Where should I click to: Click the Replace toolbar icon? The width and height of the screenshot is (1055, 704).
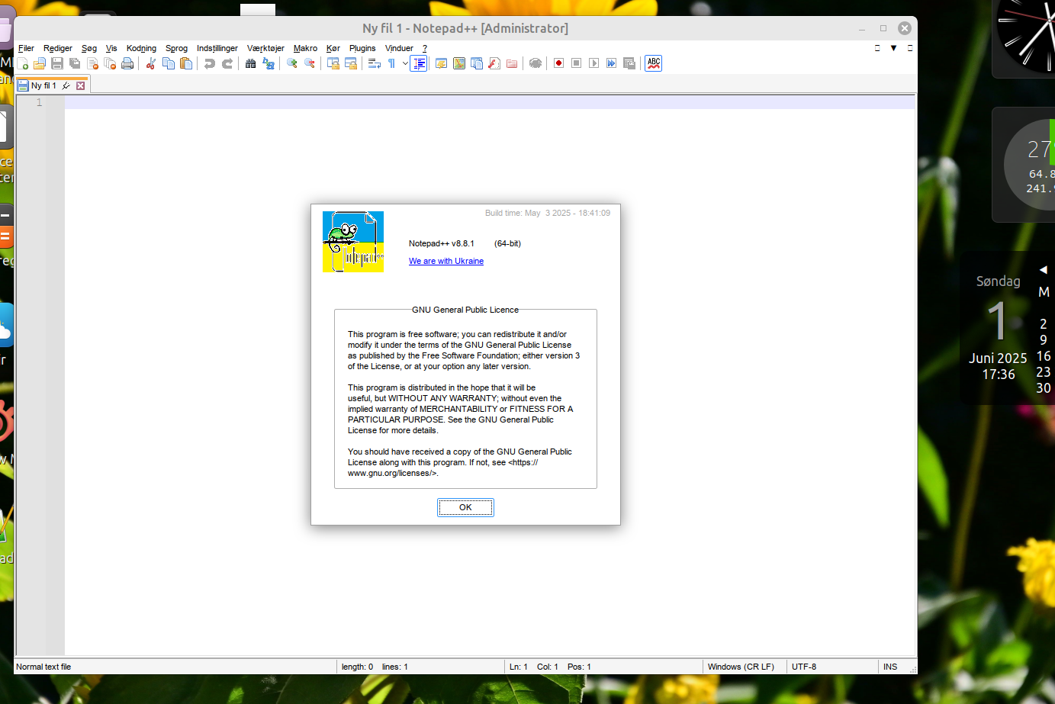click(x=269, y=63)
